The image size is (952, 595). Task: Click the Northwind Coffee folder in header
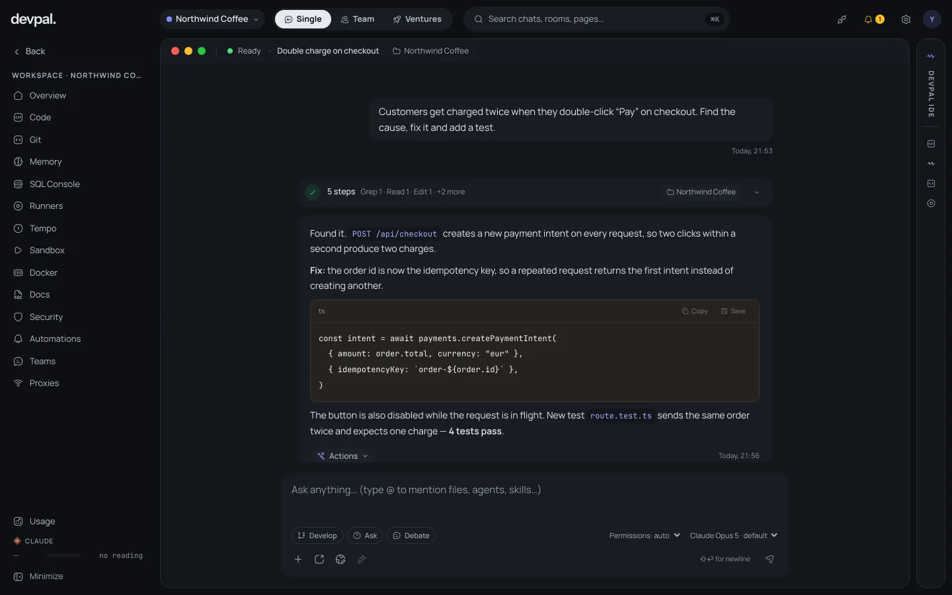point(430,52)
